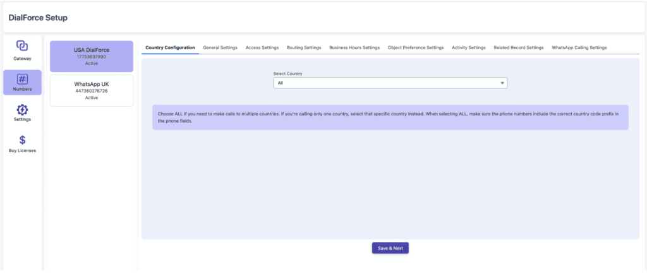
Task: Select the Numbers hash icon
Action: tap(22, 79)
